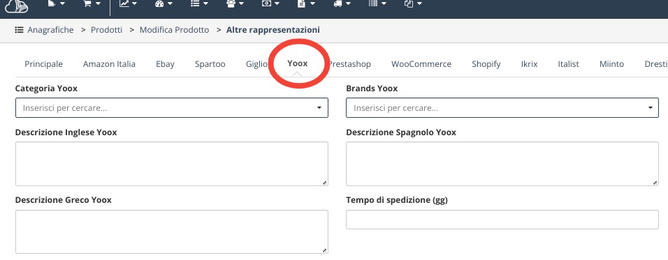Return to Modifica Prodotto breadcrumb

click(174, 30)
